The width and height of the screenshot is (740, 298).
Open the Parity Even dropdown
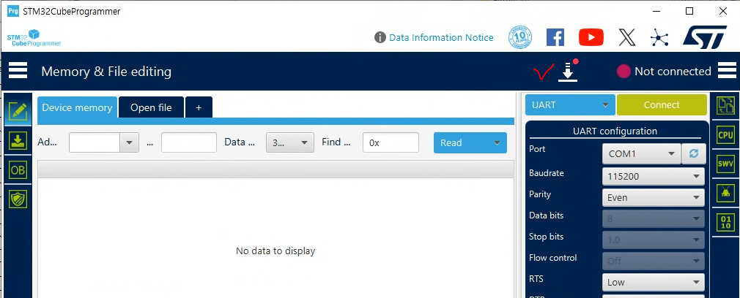tap(653, 198)
